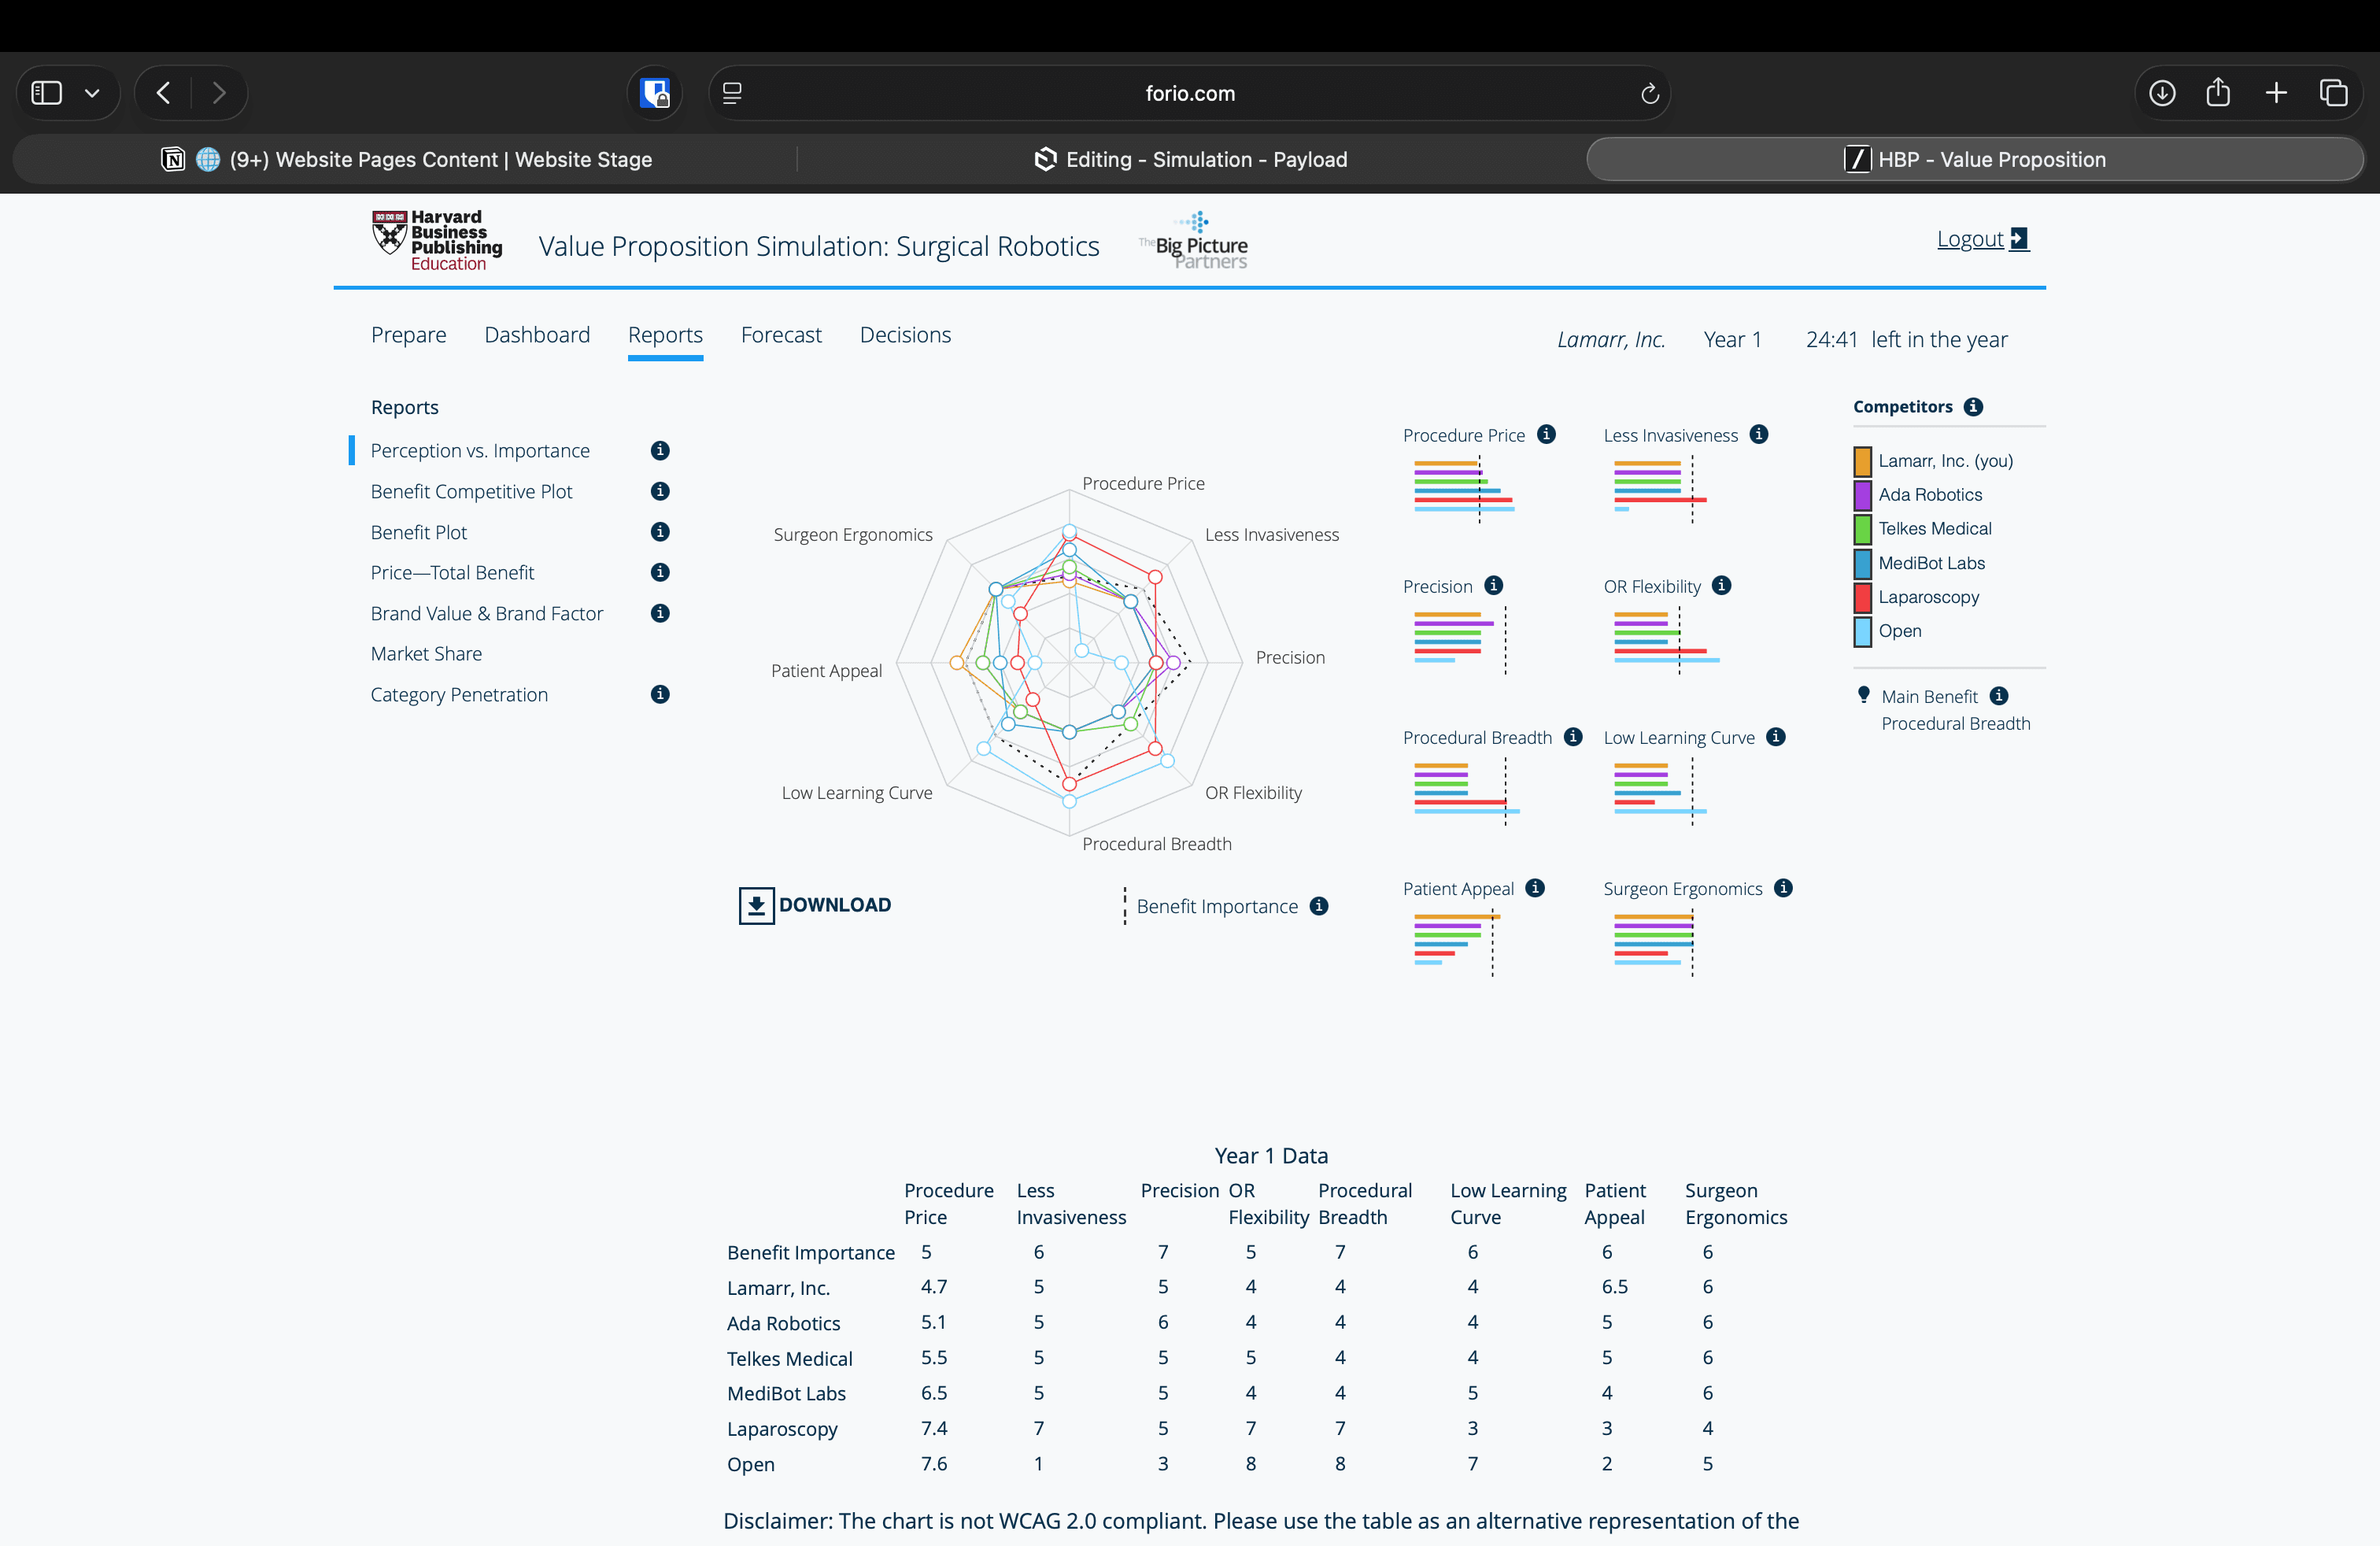The height and width of the screenshot is (1546, 2380).
Task: Click the browser downloads icon
Action: (2162, 93)
